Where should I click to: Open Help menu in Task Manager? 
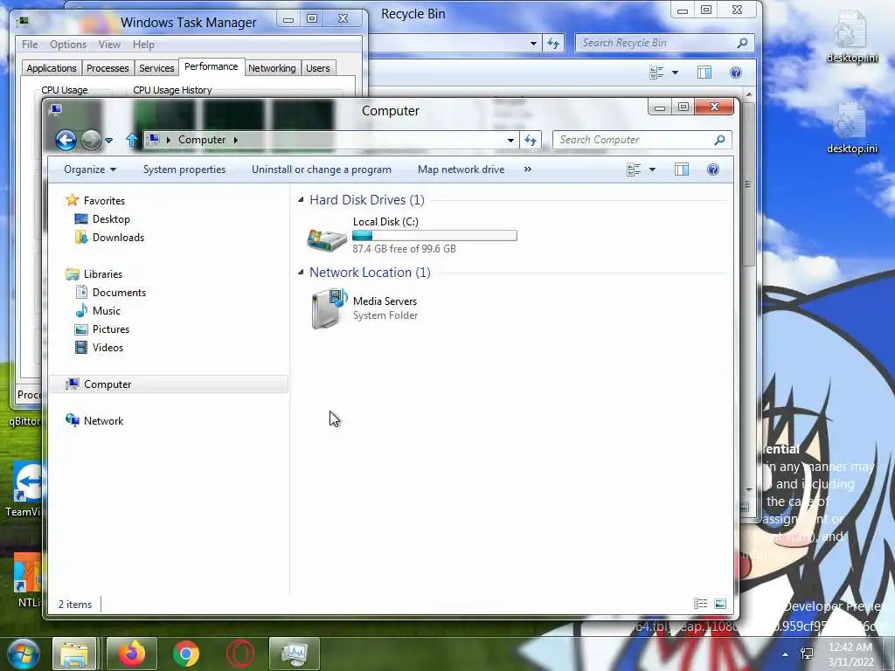(x=143, y=45)
